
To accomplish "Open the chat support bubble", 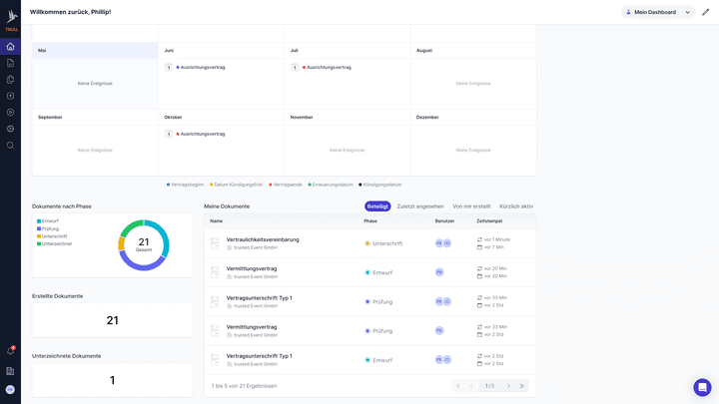I will tap(702, 387).
